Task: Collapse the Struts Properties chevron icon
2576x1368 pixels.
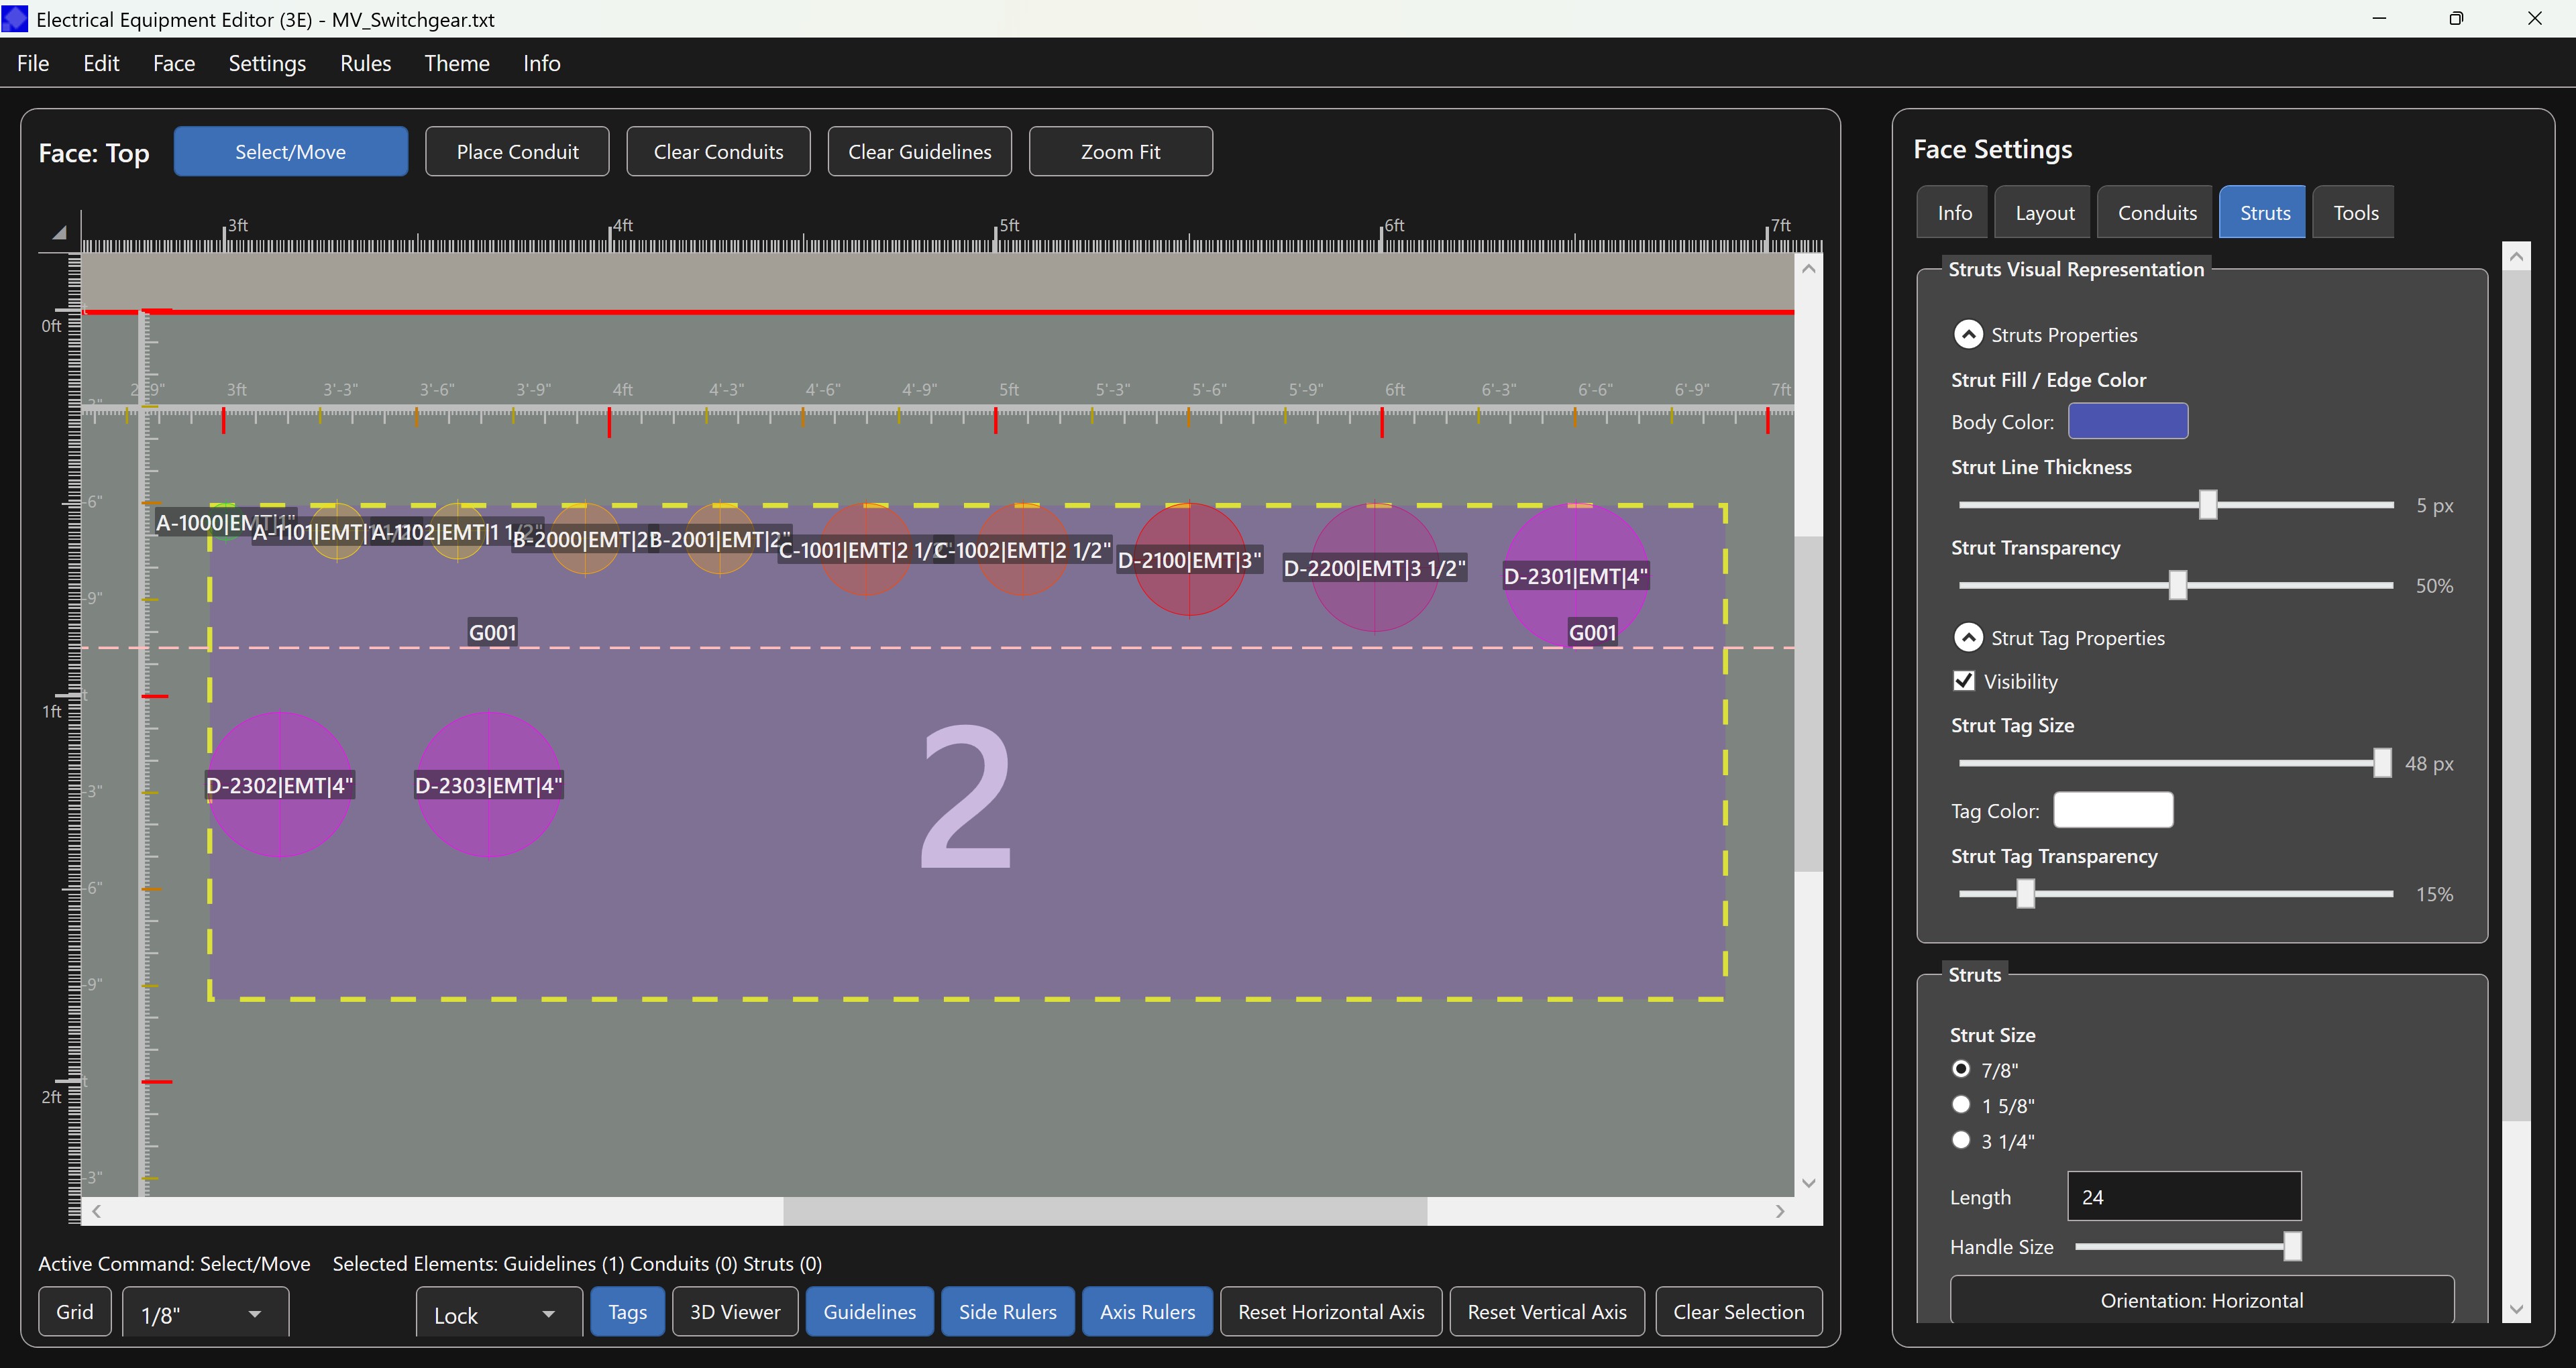Action: pyautogui.click(x=1967, y=334)
